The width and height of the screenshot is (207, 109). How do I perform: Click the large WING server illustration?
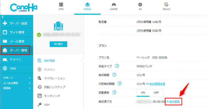(x=58, y=26)
